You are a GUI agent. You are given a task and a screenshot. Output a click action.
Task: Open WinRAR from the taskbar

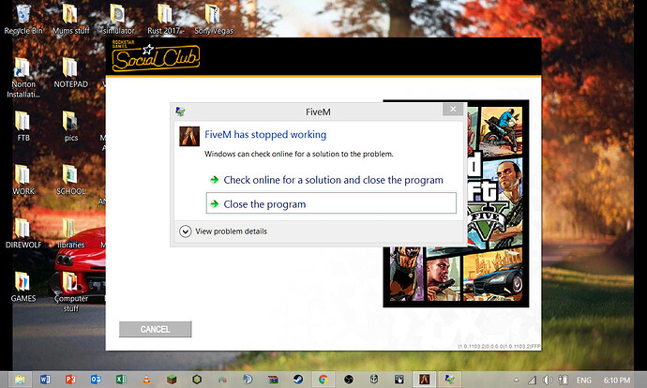tap(273, 380)
